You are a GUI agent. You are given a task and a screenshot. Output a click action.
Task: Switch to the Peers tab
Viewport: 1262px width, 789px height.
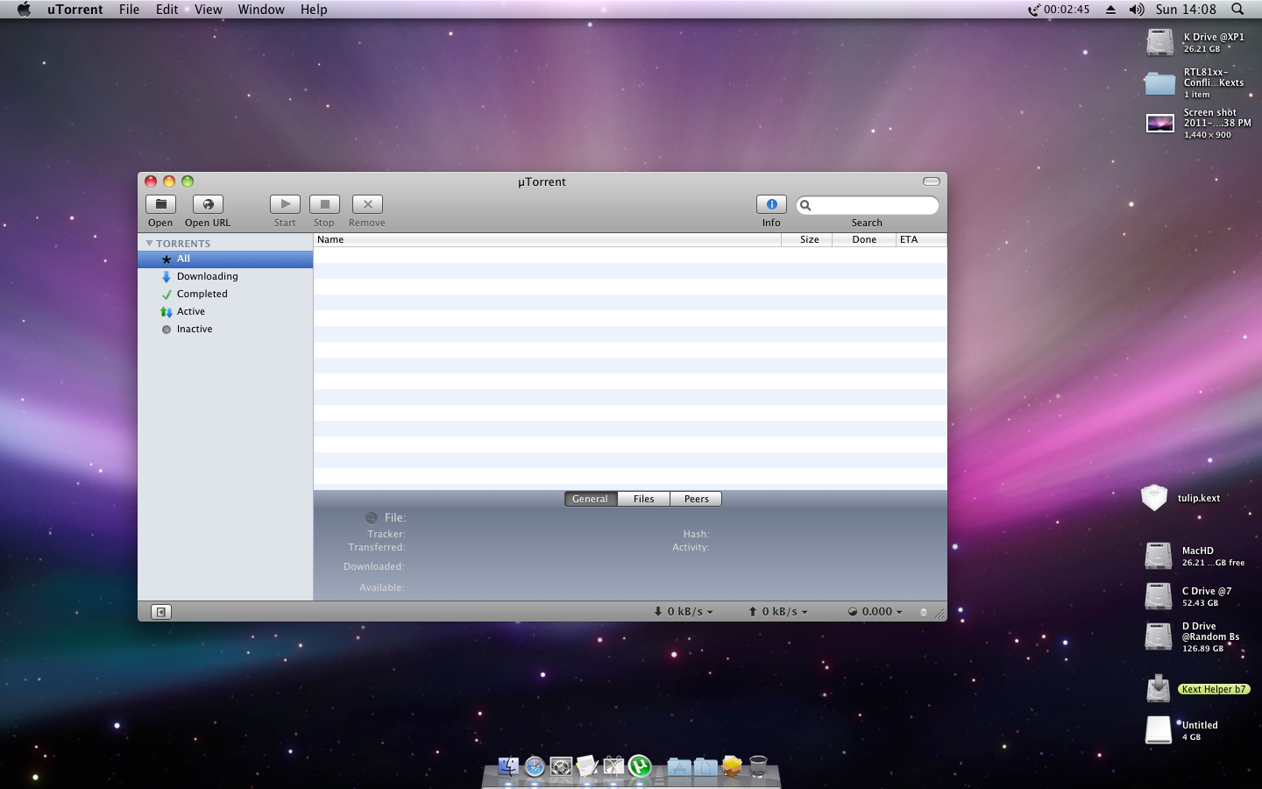click(x=696, y=499)
